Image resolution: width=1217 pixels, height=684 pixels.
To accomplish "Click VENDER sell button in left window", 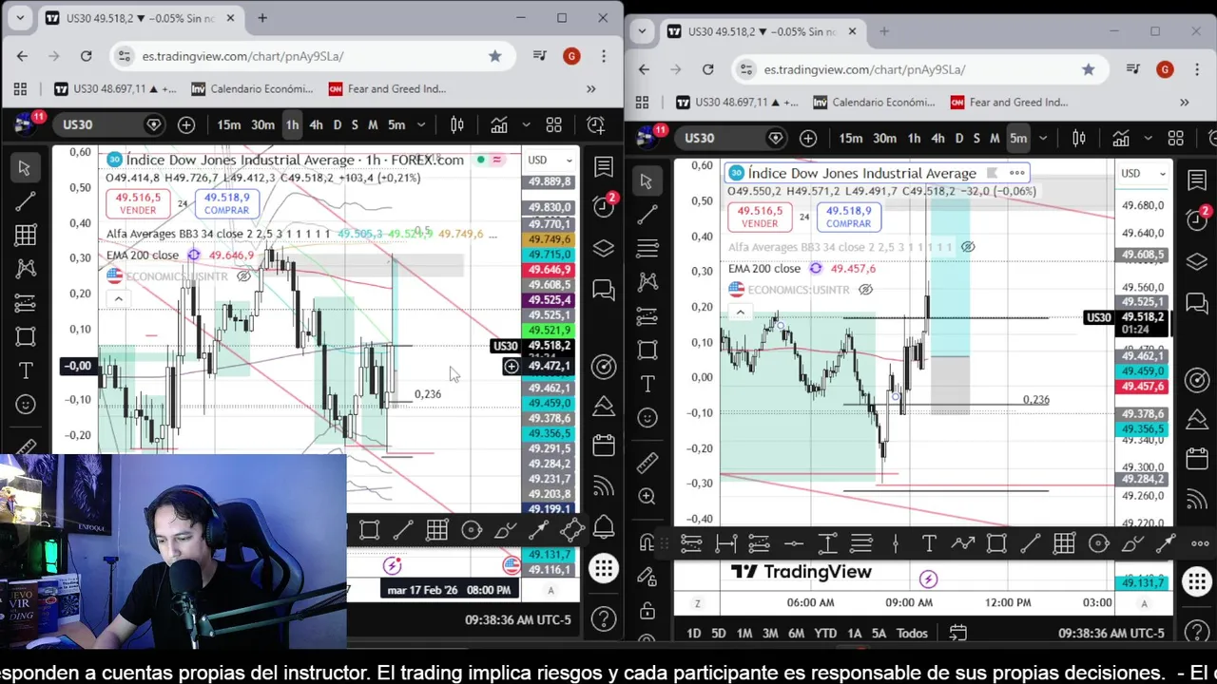I will click(136, 203).
